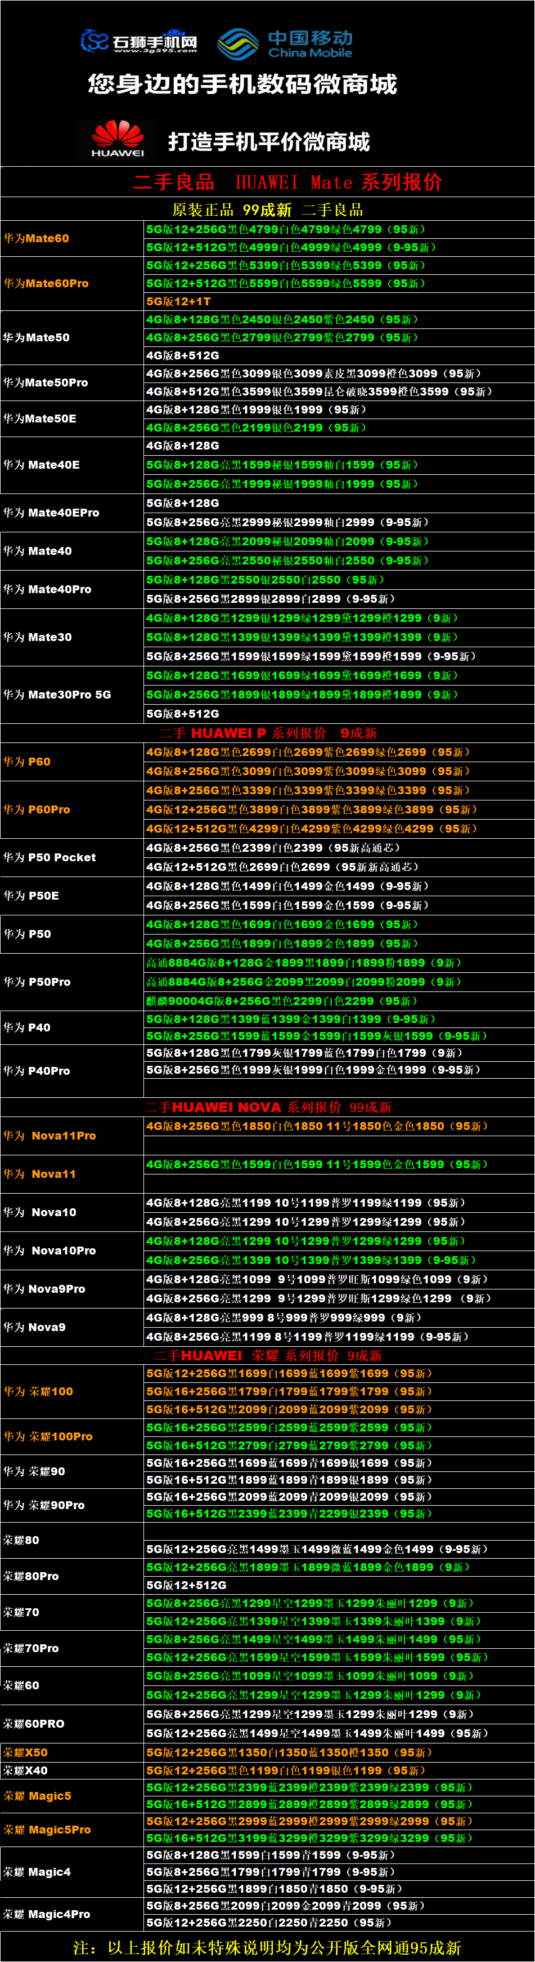Select the 华为 Nova10Pro model cell
Image resolution: width=535 pixels, height=1962 pixels.
coord(73,1250)
